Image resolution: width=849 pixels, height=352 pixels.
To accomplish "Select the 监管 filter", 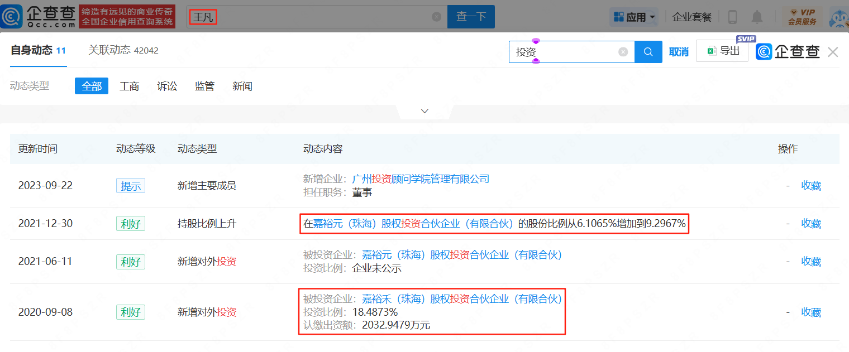I will (204, 86).
